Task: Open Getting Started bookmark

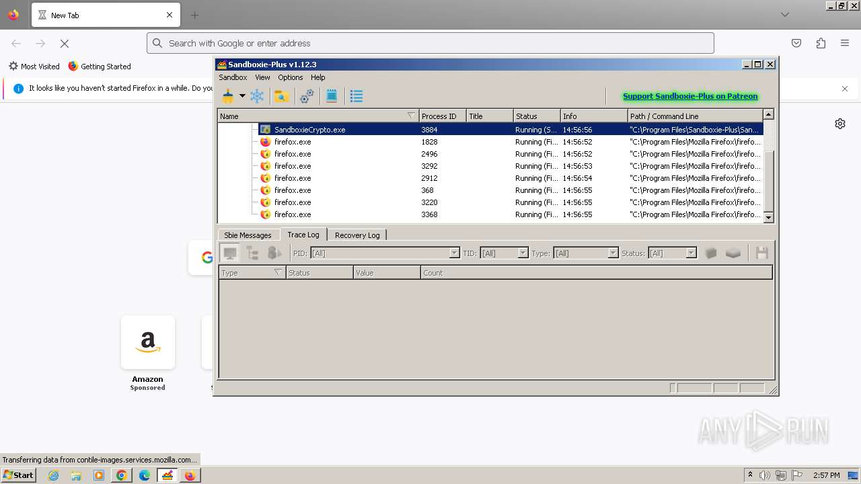Action: (100, 67)
